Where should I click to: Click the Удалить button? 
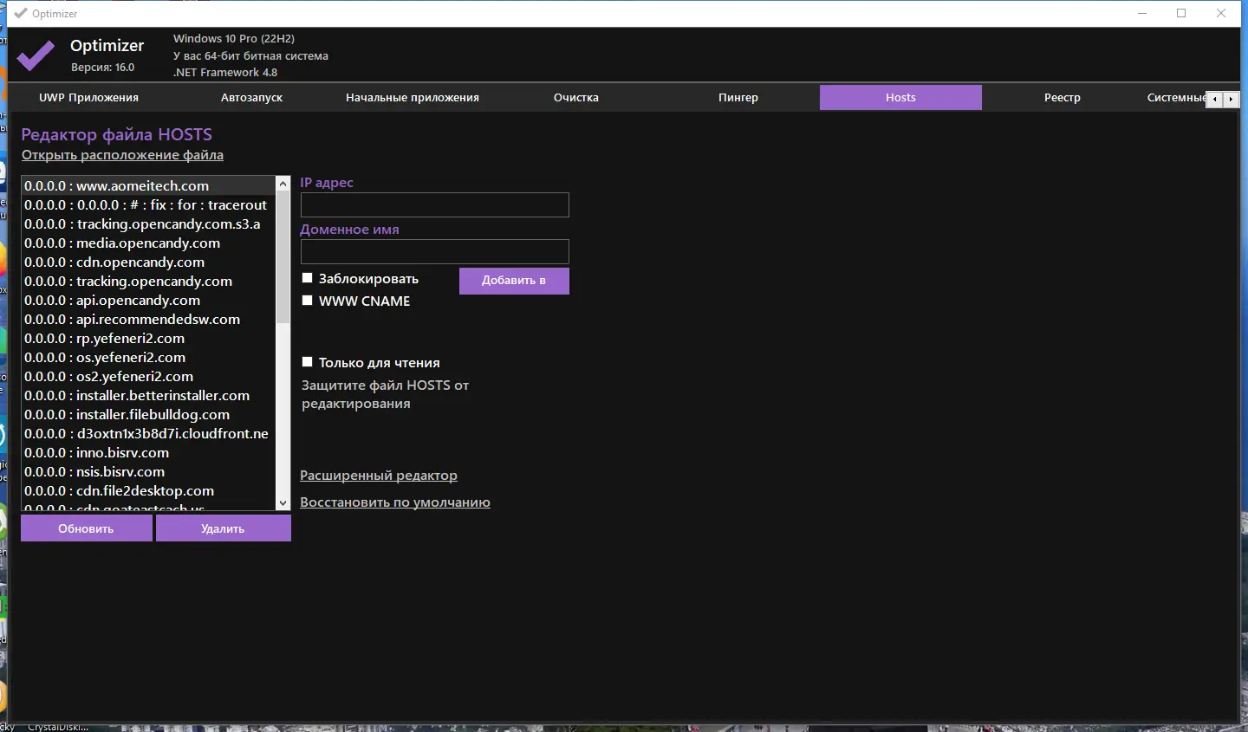[x=223, y=528]
